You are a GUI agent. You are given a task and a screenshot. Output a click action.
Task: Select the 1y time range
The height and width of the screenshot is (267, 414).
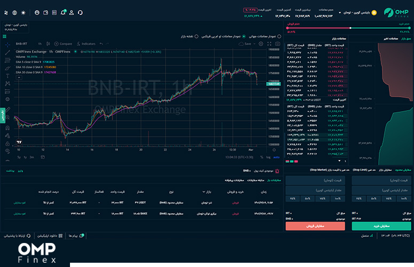25,157
